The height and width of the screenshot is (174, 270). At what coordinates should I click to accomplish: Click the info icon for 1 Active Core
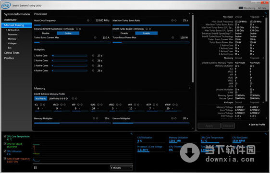[x=93, y=56]
